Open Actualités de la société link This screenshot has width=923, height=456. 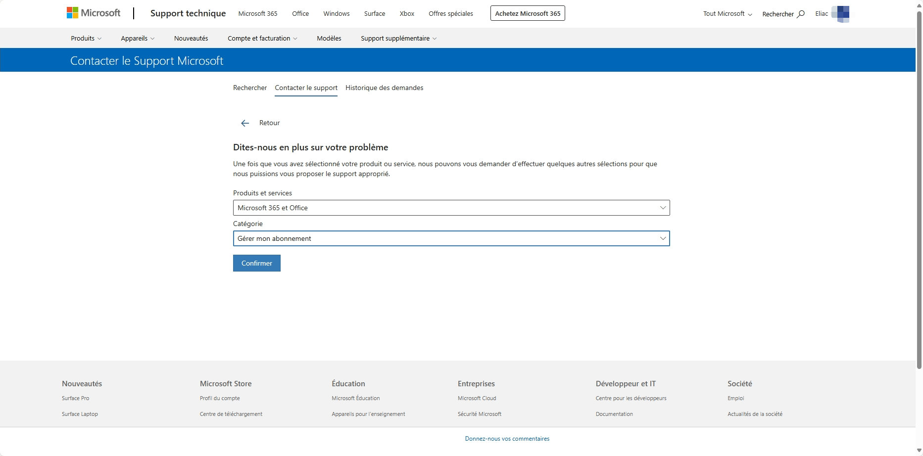coord(755,414)
